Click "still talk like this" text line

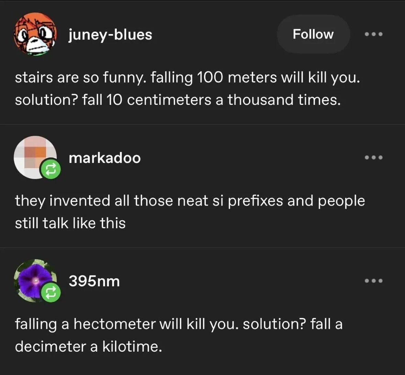point(70,223)
